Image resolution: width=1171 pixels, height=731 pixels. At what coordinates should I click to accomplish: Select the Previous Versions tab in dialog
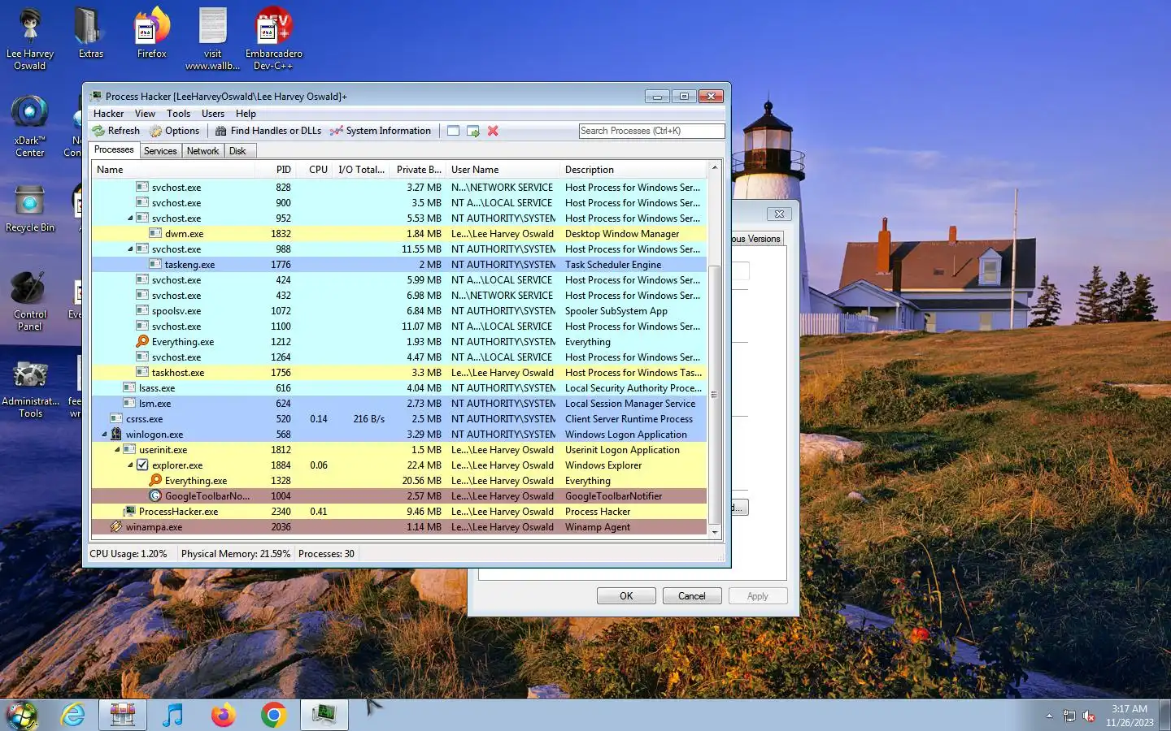point(756,239)
